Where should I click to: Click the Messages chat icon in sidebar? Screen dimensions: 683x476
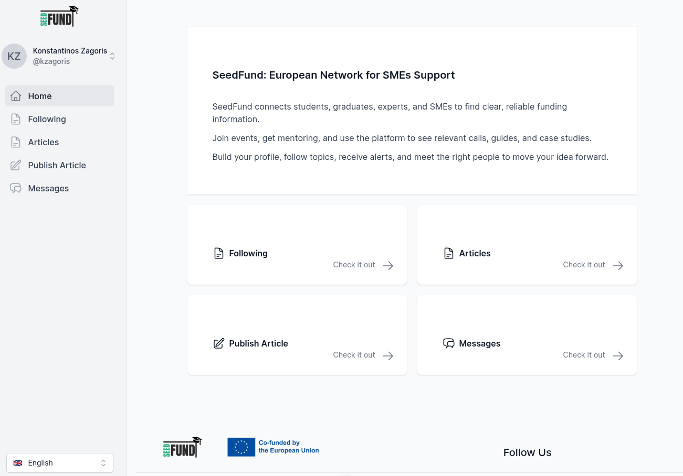(x=16, y=188)
